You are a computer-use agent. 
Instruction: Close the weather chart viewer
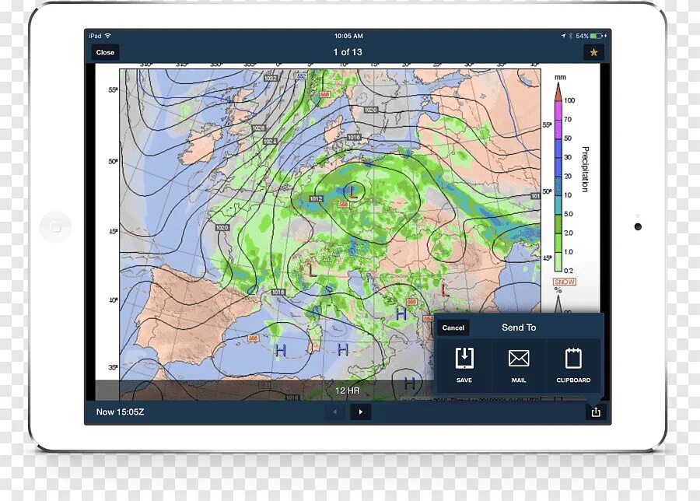(105, 52)
